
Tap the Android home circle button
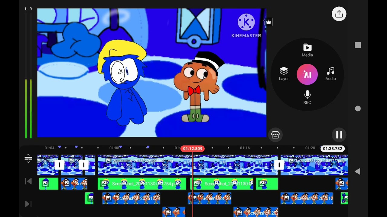[358, 108]
